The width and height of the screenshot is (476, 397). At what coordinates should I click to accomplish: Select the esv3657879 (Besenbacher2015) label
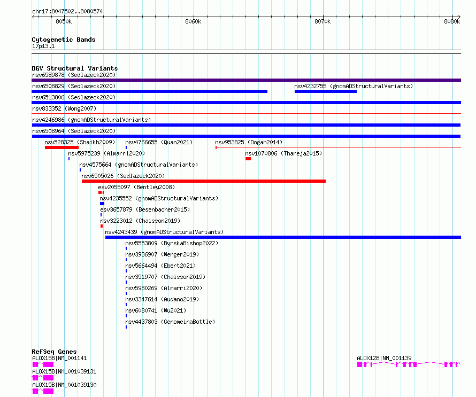coord(145,209)
